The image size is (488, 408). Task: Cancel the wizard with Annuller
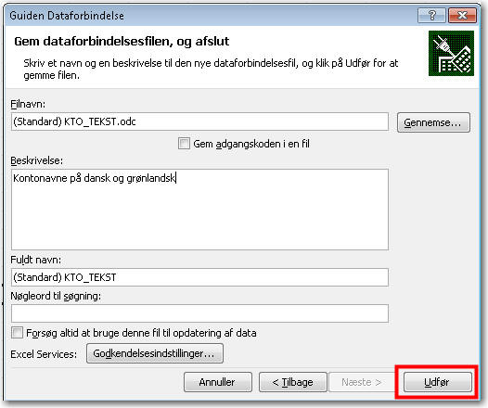[x=218, y=382]
